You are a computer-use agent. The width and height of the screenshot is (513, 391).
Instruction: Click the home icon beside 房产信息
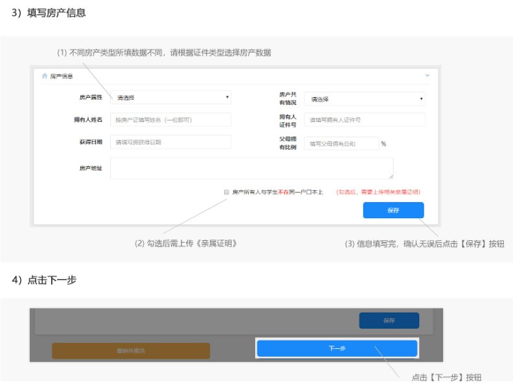tap(44, 76)
